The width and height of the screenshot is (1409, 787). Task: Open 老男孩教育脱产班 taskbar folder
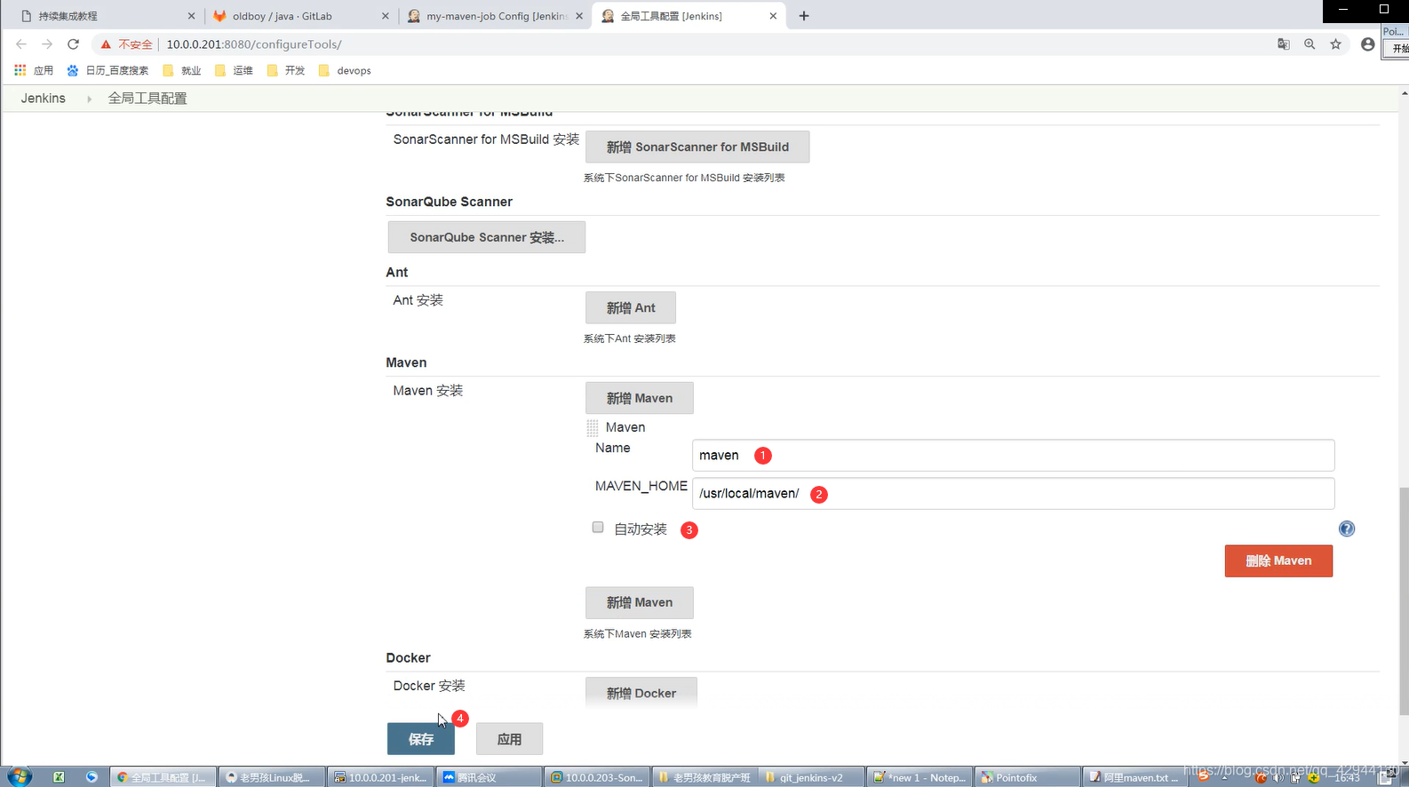pyautogui.click(x=704, y=777)
